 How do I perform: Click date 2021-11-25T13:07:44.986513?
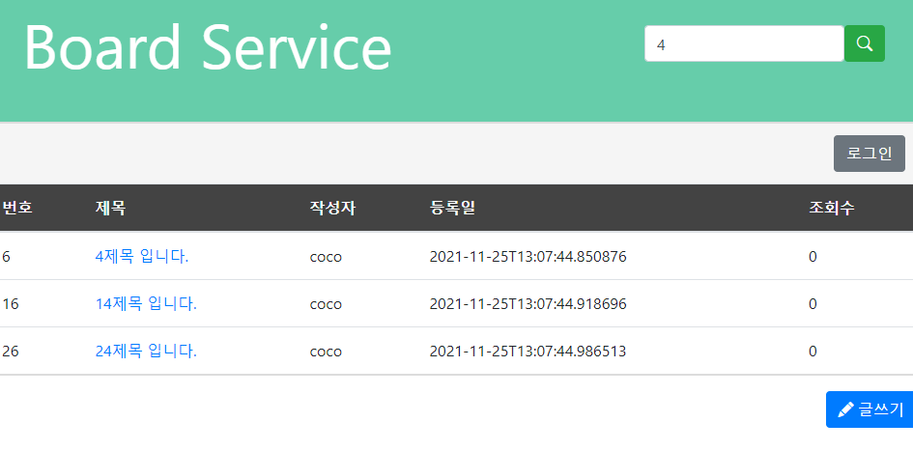(x=528, y=352)
